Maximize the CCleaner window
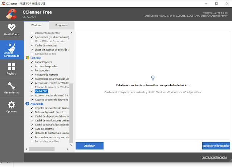 point(216,3)
